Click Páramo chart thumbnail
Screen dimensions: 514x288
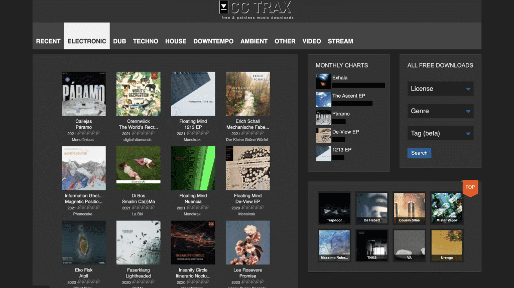click(323, 117)
